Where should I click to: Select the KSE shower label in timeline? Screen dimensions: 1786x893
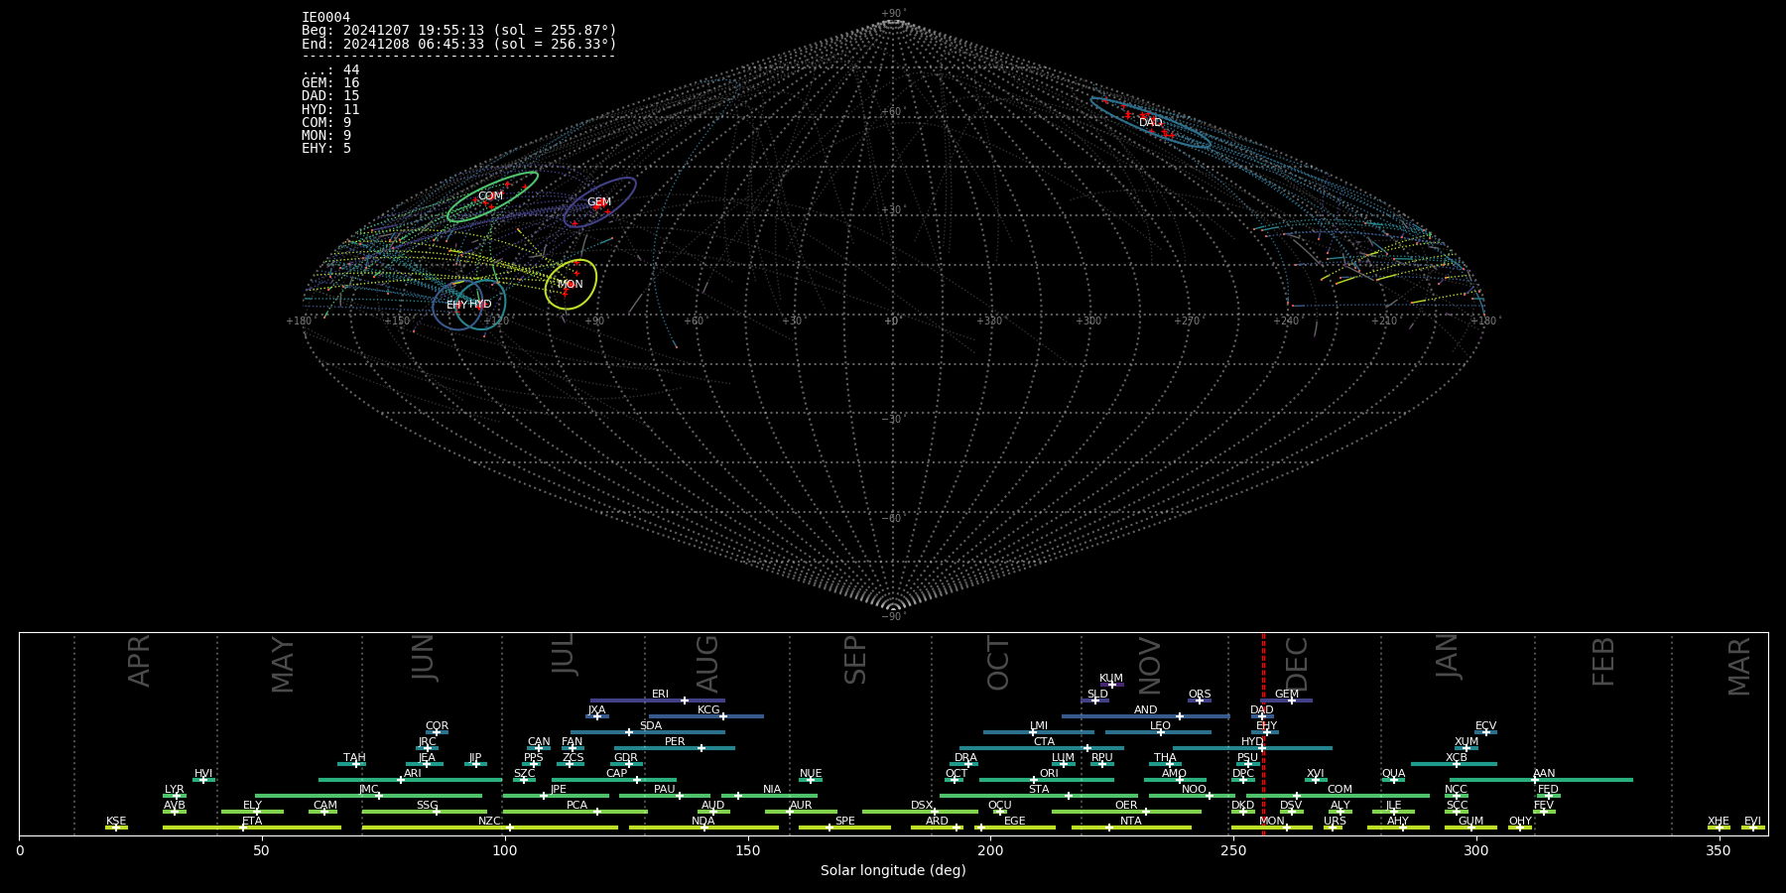click(116, 822)
